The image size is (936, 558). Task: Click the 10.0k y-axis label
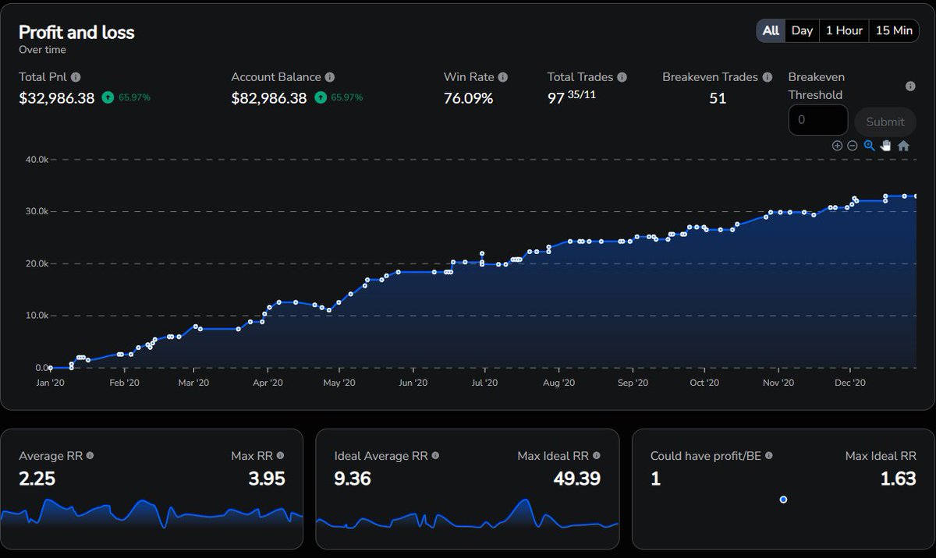pos(37,316)
